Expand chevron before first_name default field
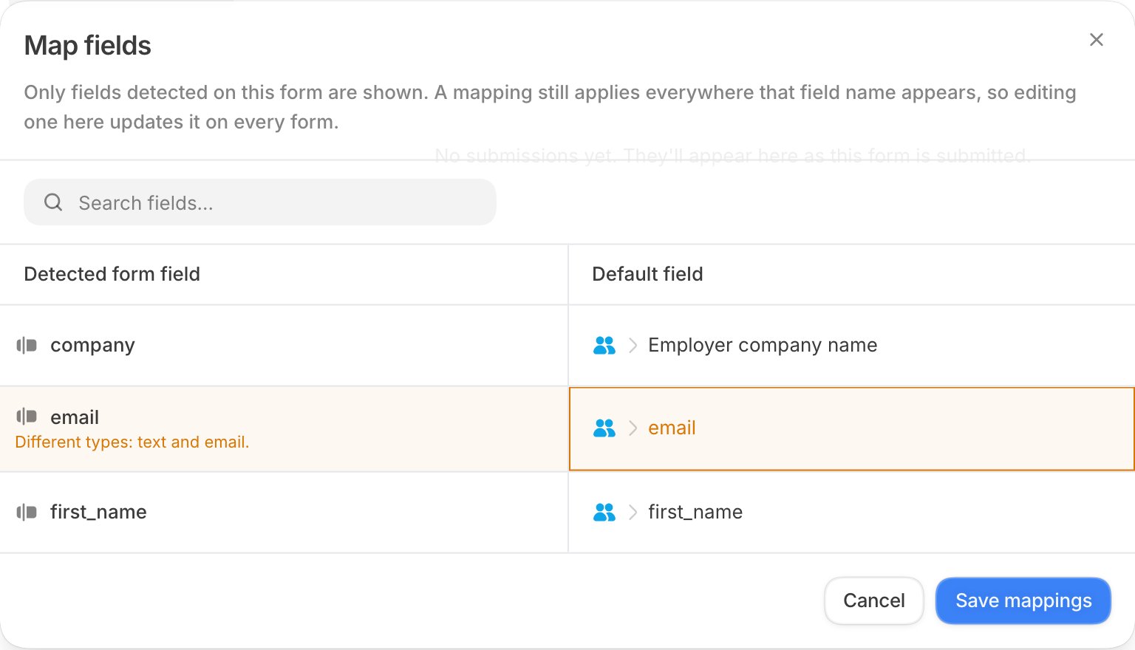Screen dimensions: 1135x650 coord(633,512)
